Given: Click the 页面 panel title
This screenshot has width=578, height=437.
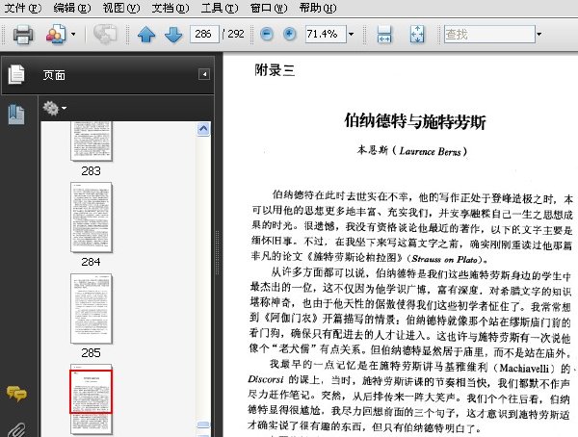Looking at the screenshot, I should (54, 75).
